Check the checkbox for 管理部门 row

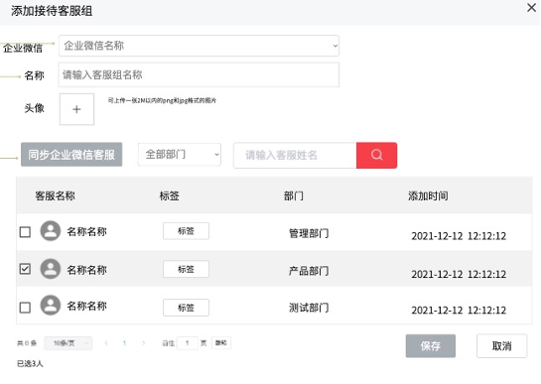pyautogui.click(x=25, y=232)
